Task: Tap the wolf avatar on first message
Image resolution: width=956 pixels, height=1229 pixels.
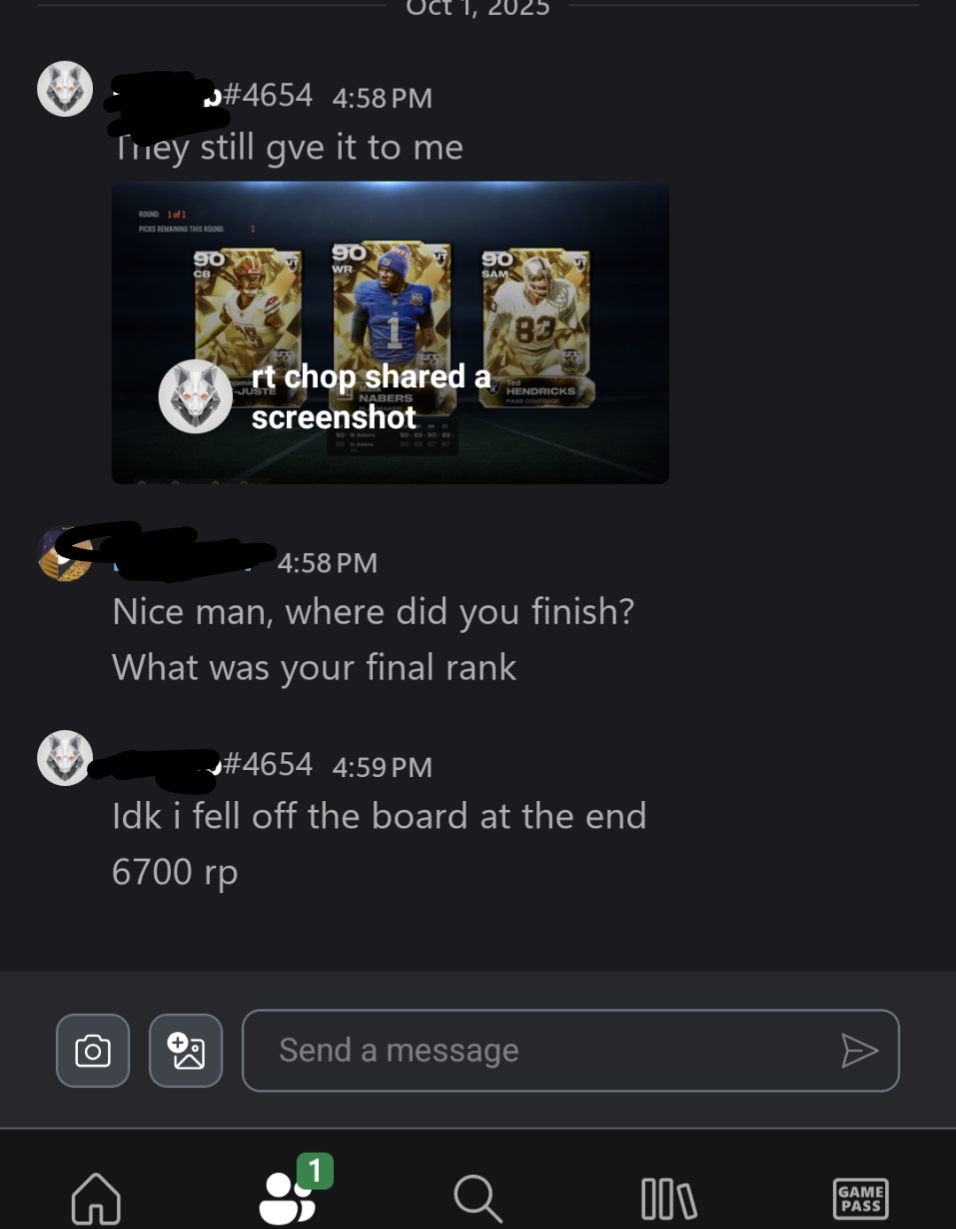Action: tap(65, 89)
